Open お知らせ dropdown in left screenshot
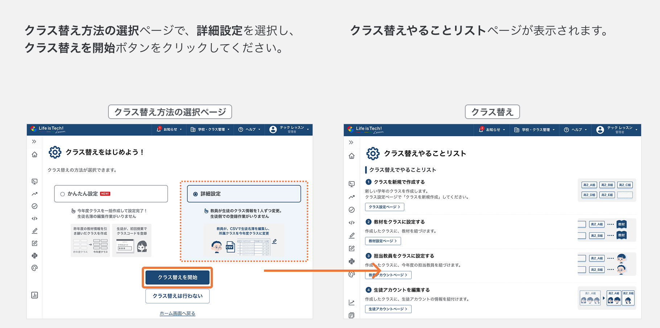The image size is (660, 328). (169, 129)
